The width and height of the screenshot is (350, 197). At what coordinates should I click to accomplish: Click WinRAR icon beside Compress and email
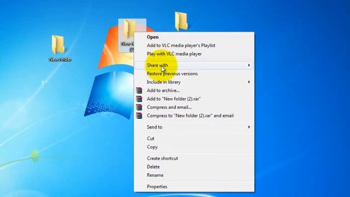(x=139, y=107)
